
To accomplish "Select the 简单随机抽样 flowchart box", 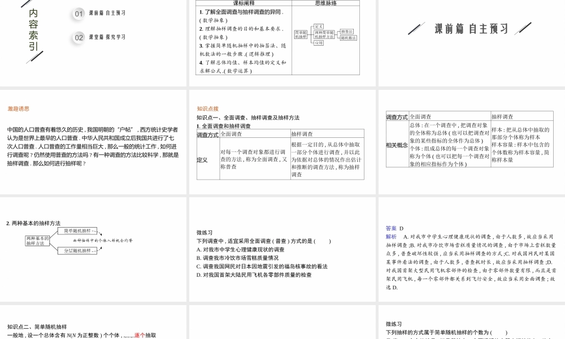I will 77,231.
